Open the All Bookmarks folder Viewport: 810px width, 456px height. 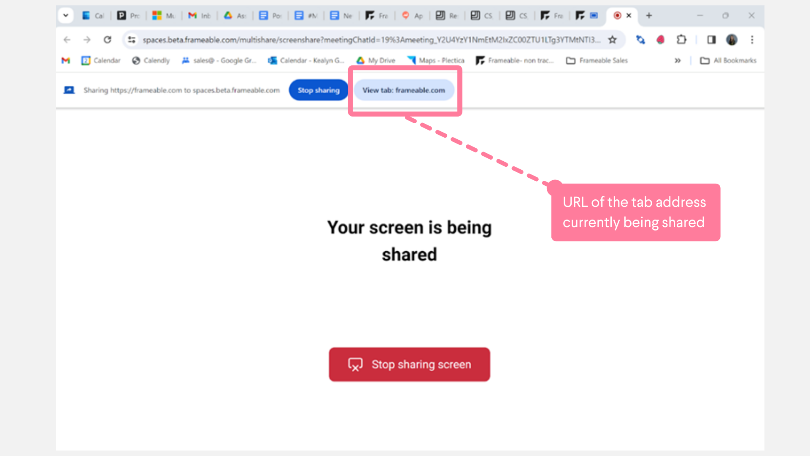(728, 60)
